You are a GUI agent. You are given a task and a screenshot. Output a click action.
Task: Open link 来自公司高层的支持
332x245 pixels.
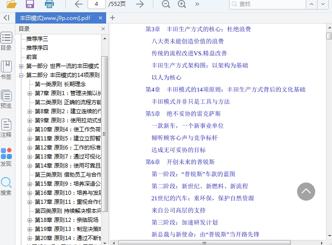pyautogui.click(x=179, y=210)
